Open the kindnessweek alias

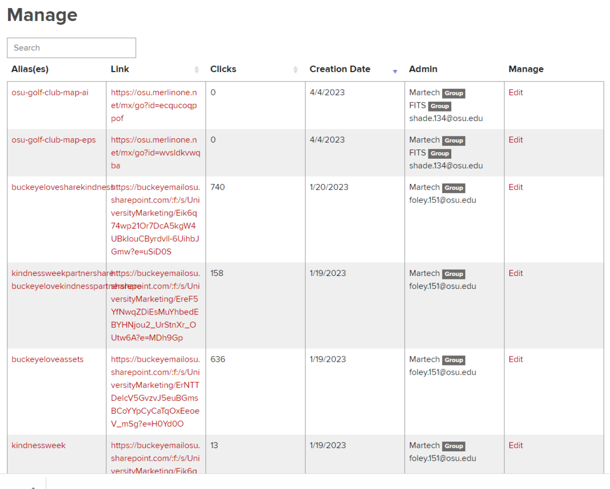38,445
